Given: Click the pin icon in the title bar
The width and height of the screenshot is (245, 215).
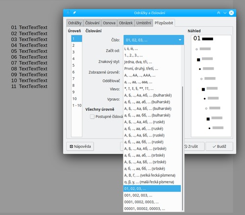Looking at the screenshot, I should (x=74, y=13).
